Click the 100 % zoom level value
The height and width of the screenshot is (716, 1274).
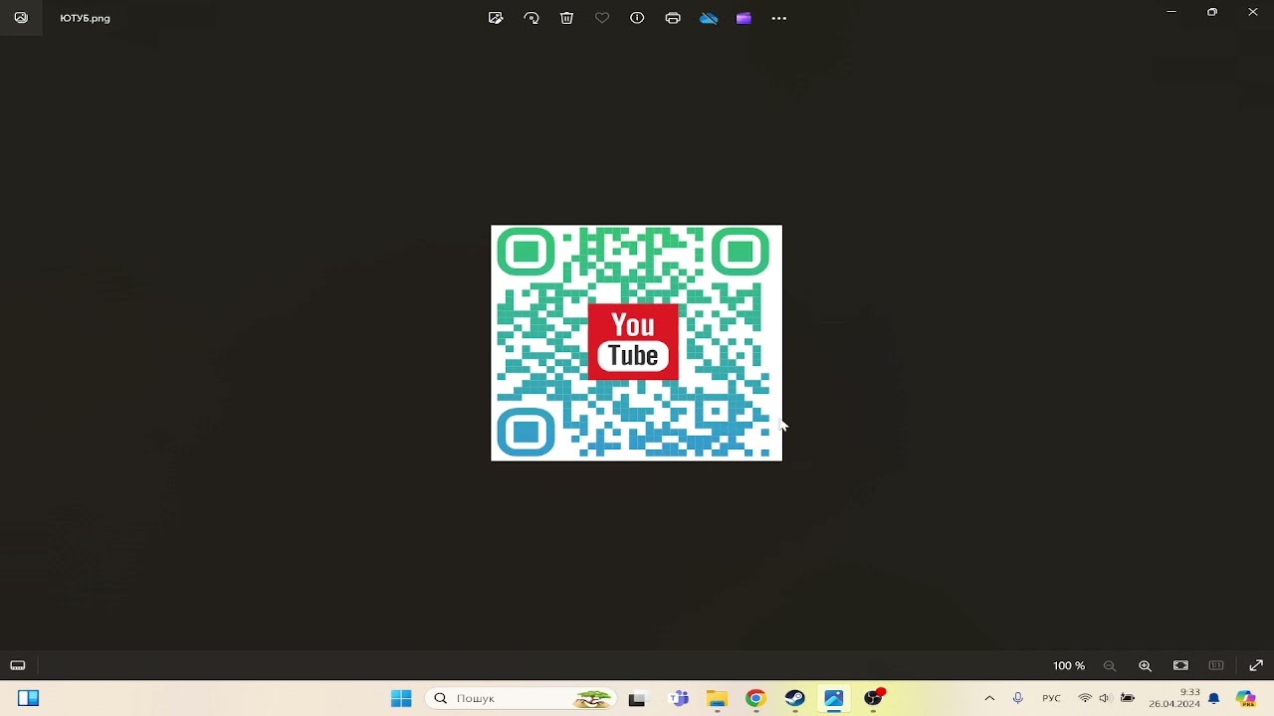1069,665
